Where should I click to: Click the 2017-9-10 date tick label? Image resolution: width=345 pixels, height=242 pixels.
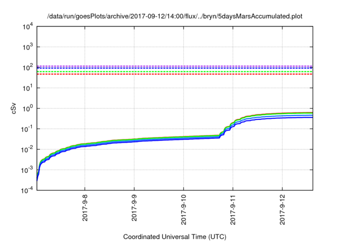(184, 210)
